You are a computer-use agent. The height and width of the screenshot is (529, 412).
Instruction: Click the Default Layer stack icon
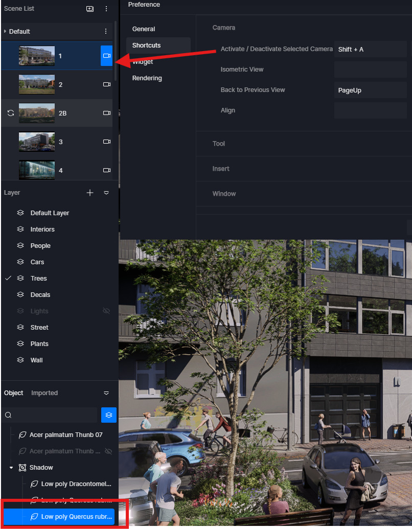(20, 213)
